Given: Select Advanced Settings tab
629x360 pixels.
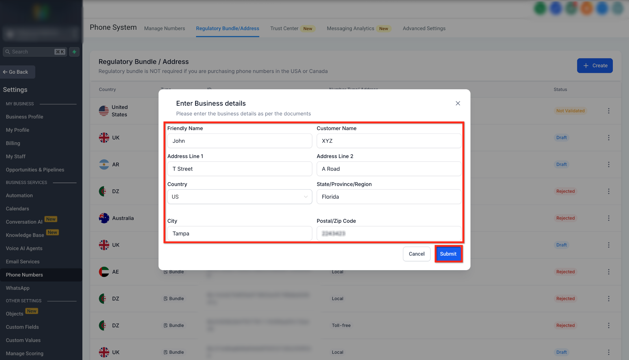Looking at the screenshot, I should 424,28.
